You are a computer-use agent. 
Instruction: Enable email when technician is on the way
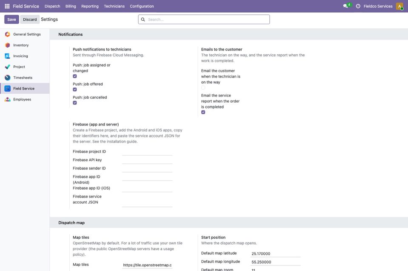[203, 88]
